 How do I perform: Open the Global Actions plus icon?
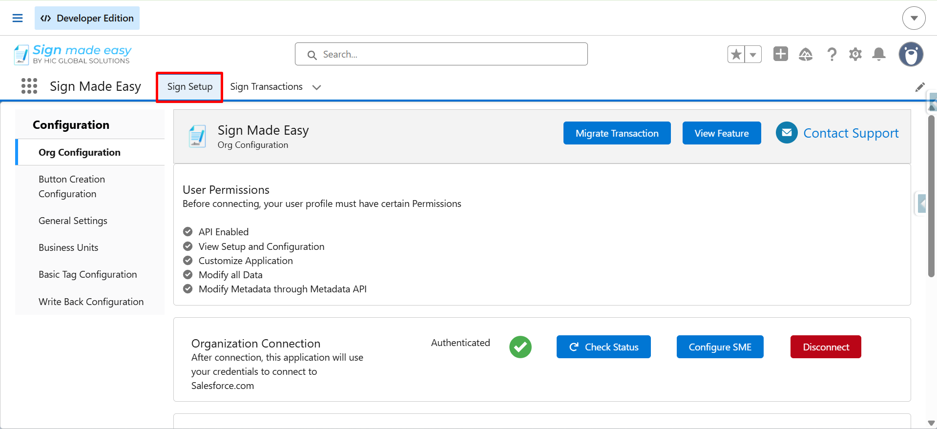click(781, 54)
